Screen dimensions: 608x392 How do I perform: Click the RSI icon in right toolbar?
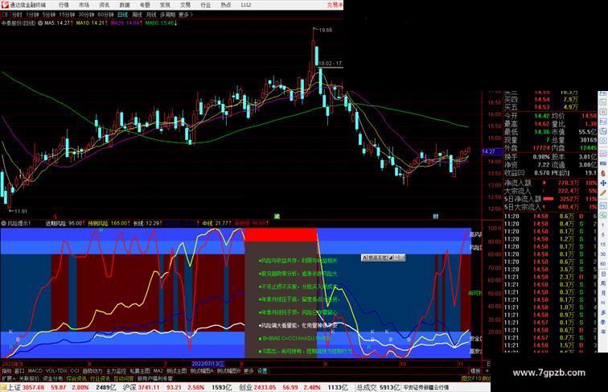(x=603, y=163)
